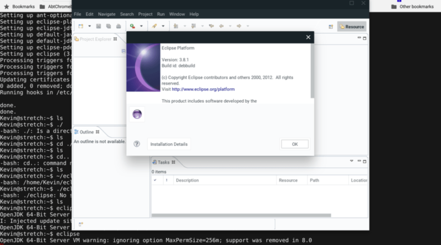
Task: Click 'Version: 3.8.1' text
Action: pyautogui.click(x=175, y=60)
